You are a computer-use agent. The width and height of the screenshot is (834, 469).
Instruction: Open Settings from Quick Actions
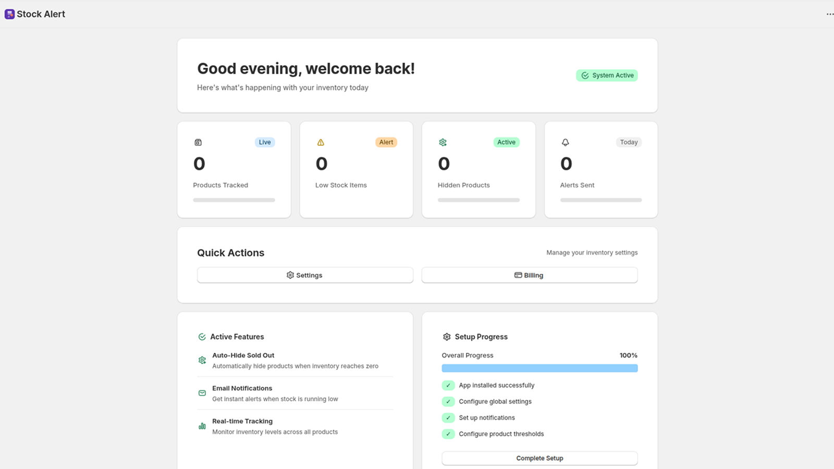[x=305, y=275]
